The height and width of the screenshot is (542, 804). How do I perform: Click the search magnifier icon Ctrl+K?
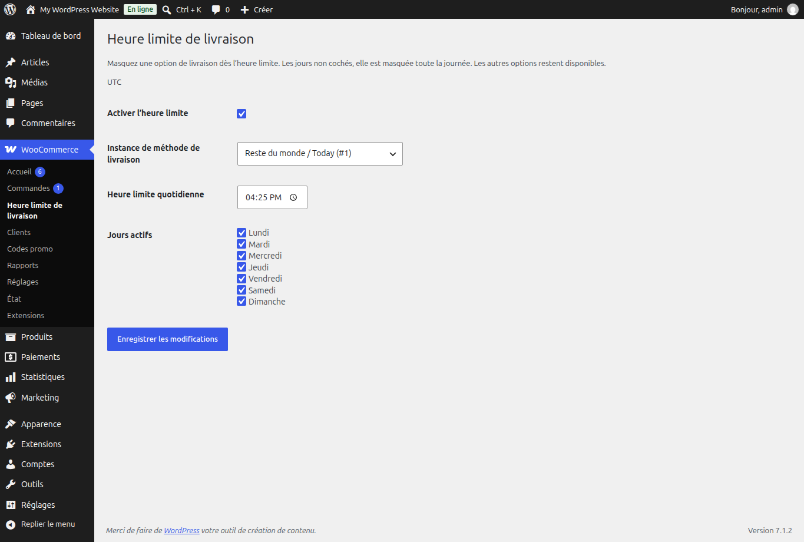click(x=167, y=9)
